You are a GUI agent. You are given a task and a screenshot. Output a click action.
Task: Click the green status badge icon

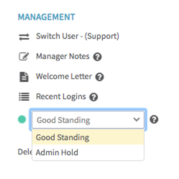pyautogui.click(x=22, y=119)
